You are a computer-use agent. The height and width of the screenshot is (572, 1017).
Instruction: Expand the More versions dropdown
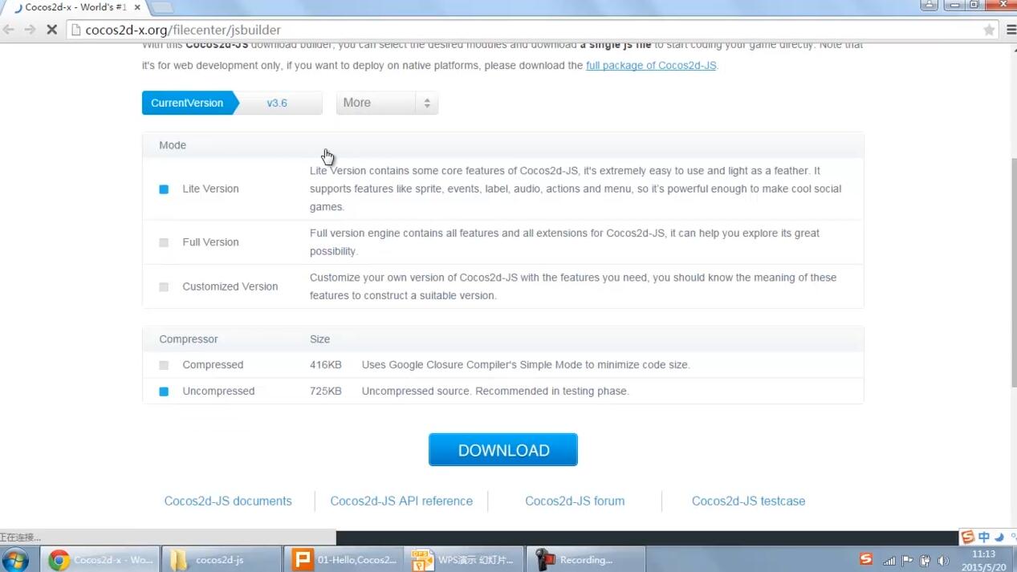(x=387, y=103)
